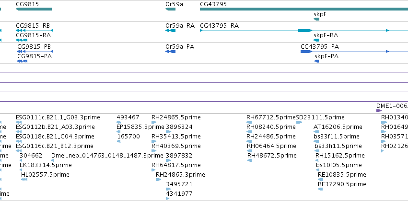Select the SD23111.5prime EST arrow
Viewport: 408px width, 201px height.
[x=299, y=122]
